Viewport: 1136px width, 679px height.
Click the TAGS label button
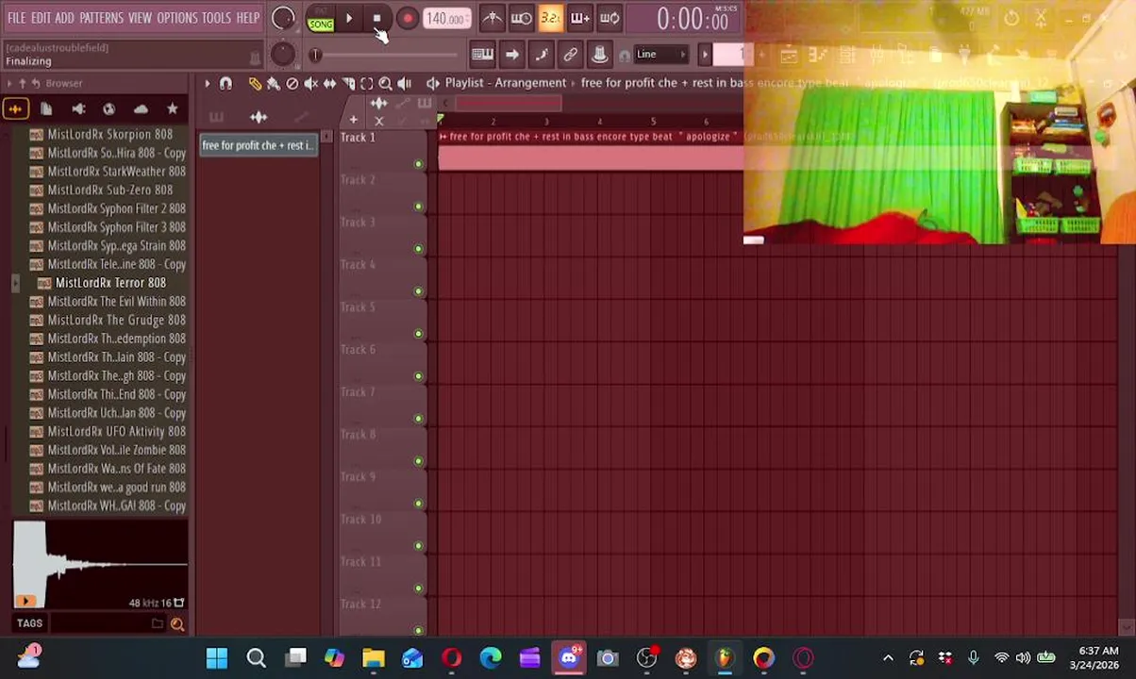(x=29, y=623)
